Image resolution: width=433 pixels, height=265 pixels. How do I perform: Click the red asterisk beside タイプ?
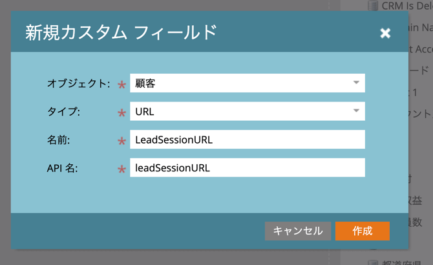(x=121, y=113)
